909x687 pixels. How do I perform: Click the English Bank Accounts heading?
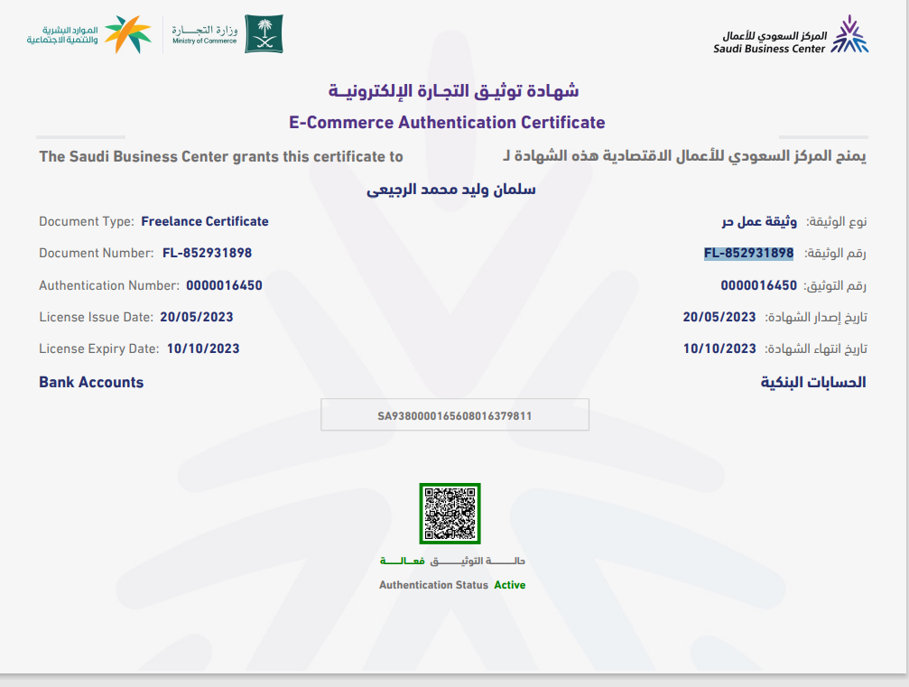pyautogui.click(x=91, y=382)
